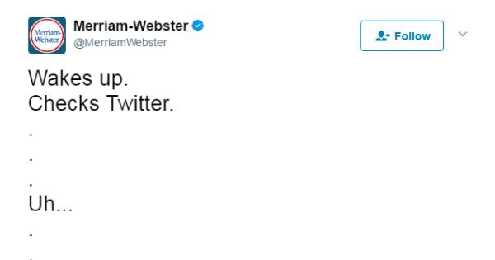Click the "Follow" text label

[412, 36]
